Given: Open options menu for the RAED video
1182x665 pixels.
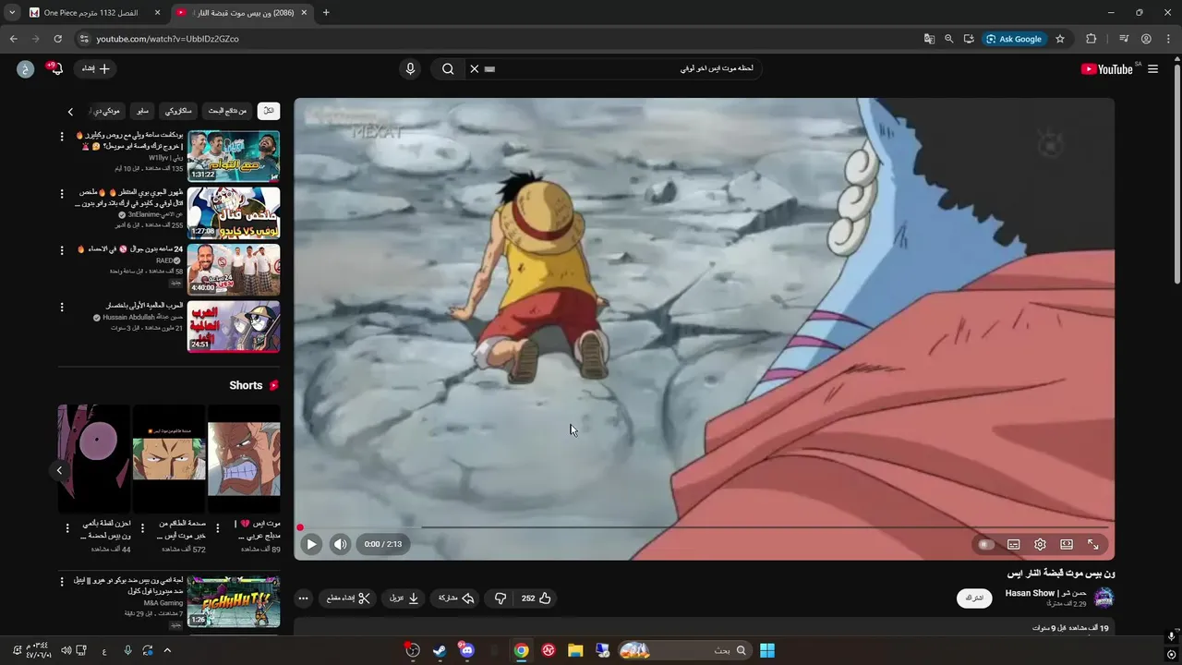Looking at the screenshot, I should 63,250.
